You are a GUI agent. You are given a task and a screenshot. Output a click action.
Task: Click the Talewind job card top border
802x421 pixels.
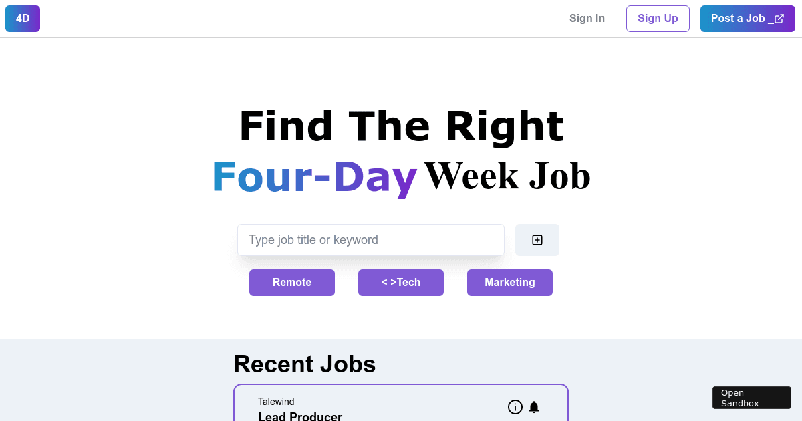coord(401,385)
